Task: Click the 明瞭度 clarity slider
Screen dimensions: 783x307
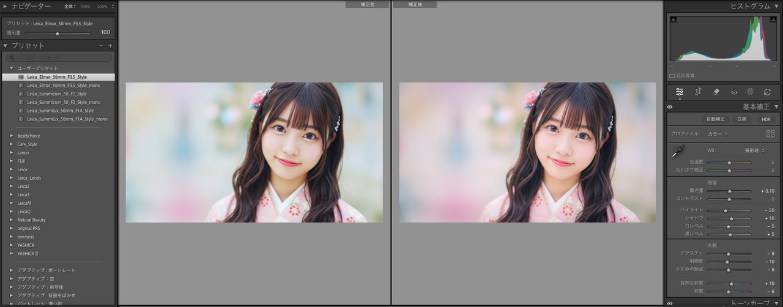Action: [729, 262]
